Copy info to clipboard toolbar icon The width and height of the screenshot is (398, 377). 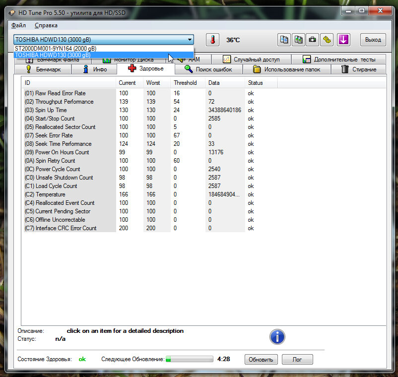[284, 40]
